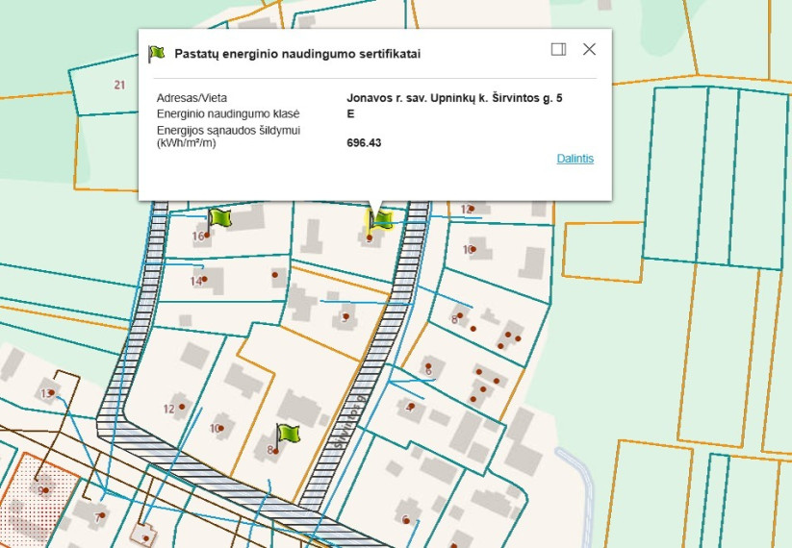Click parcel number 21 on the map
792x548 pixels.
pos(119,85)
